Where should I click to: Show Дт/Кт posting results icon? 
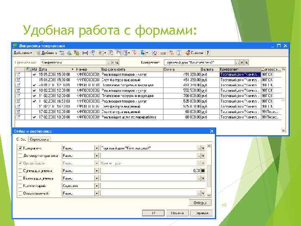coord(171,53)
